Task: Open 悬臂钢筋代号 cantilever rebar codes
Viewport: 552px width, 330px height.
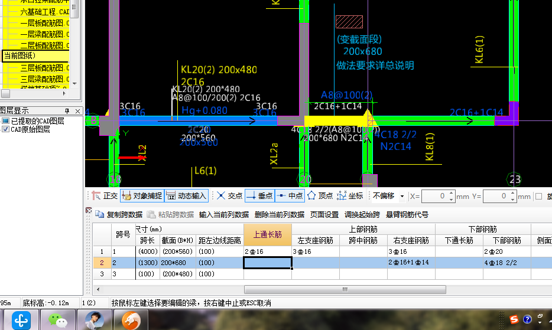Action: click(407, 215)
